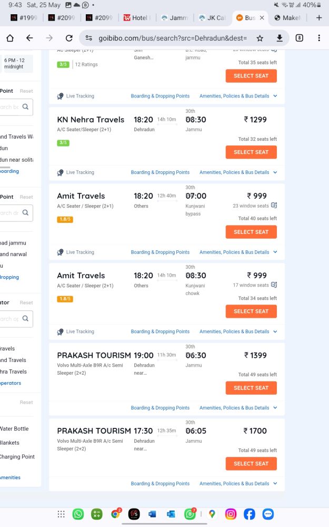The width and height of the screenshot is (329, 527).
Task: Open WhatsApp from the bottom dock
Action: pyautogui.click(x=78, y=514)
